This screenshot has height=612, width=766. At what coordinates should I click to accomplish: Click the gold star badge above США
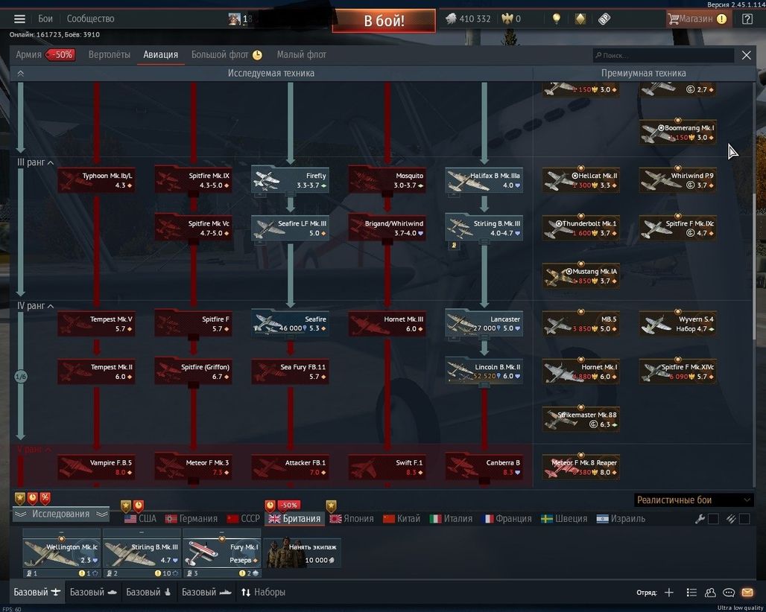click(x=126, y=505)
